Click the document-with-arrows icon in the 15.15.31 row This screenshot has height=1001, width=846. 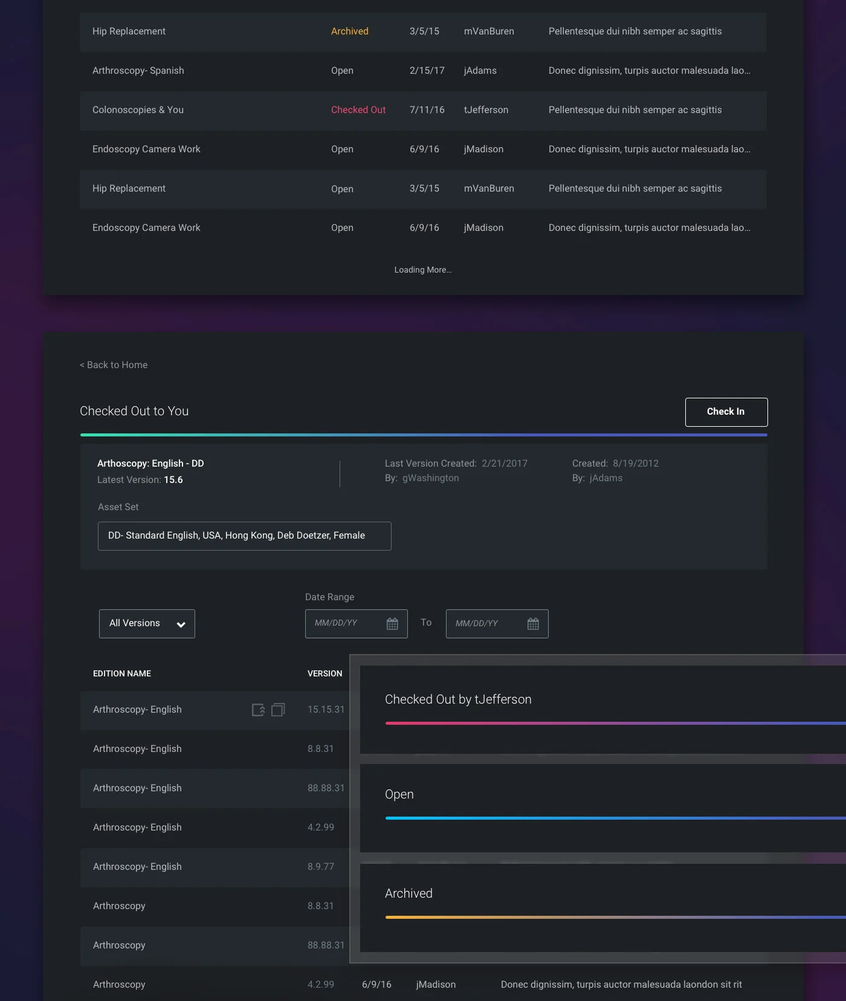tap(259, 710)
